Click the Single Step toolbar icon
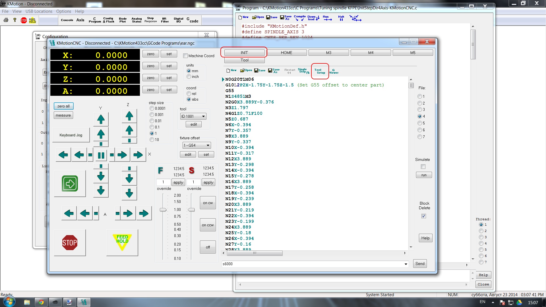The image size is (546, 307). pyautogui.click(x=303, y=71)
